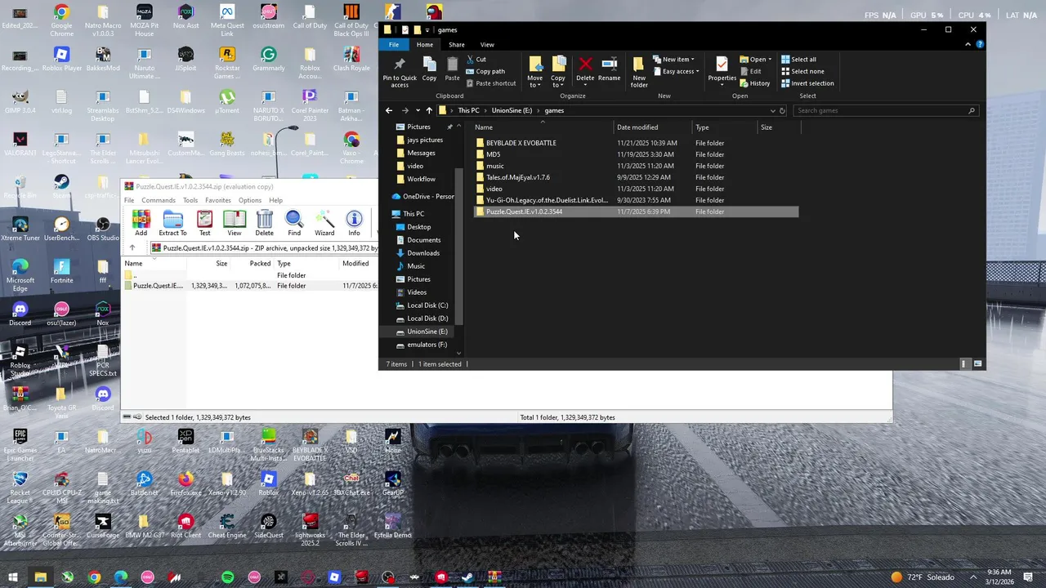
Task: Open Find magnifier in WinRAR toolbar
Action: pyautogui.click(x=294, y=223)
